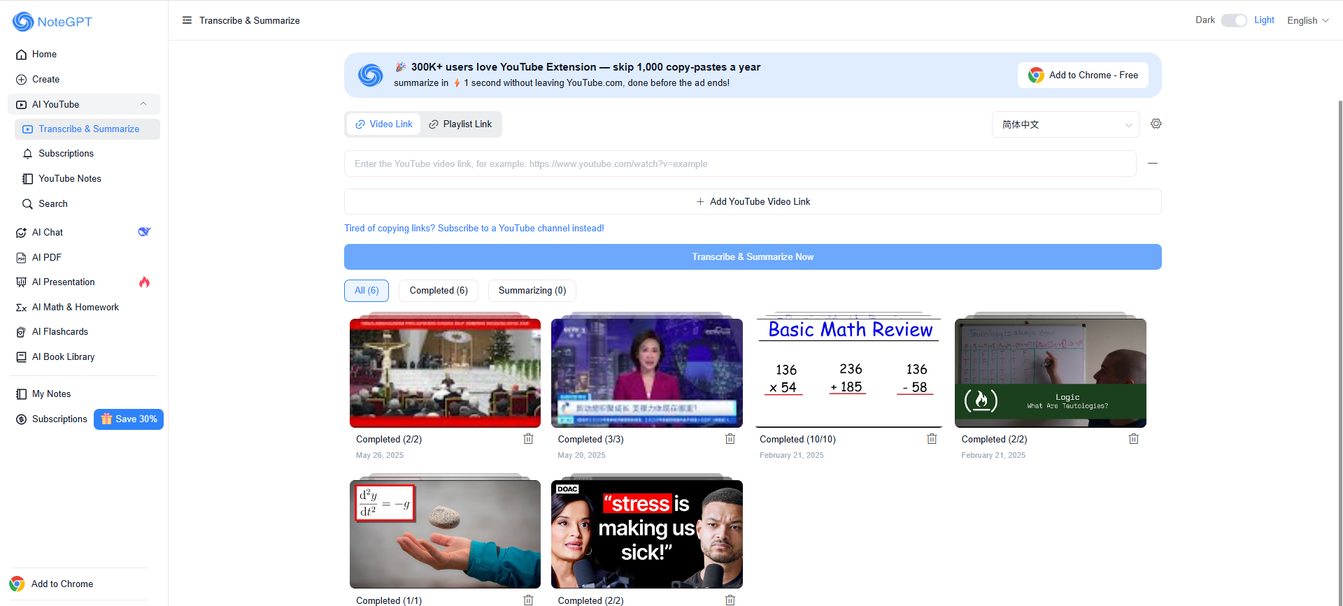Viewport: 1343px width, 606px height.
Task: Click the YouTube video link input field
Action: click(x=739, y=164)
